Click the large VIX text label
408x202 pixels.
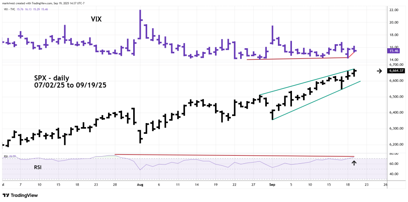pyautogui.click(x=95, y=19)
